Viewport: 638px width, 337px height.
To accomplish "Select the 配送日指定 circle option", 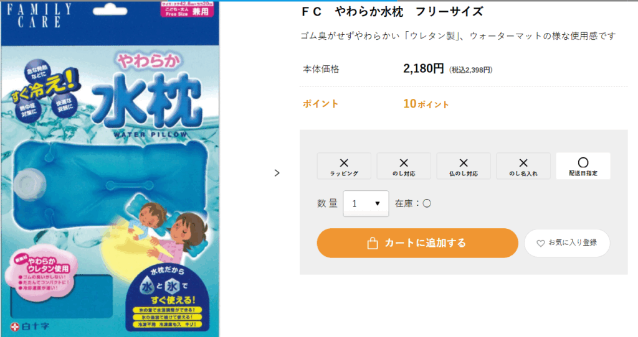I will point(583,163).
